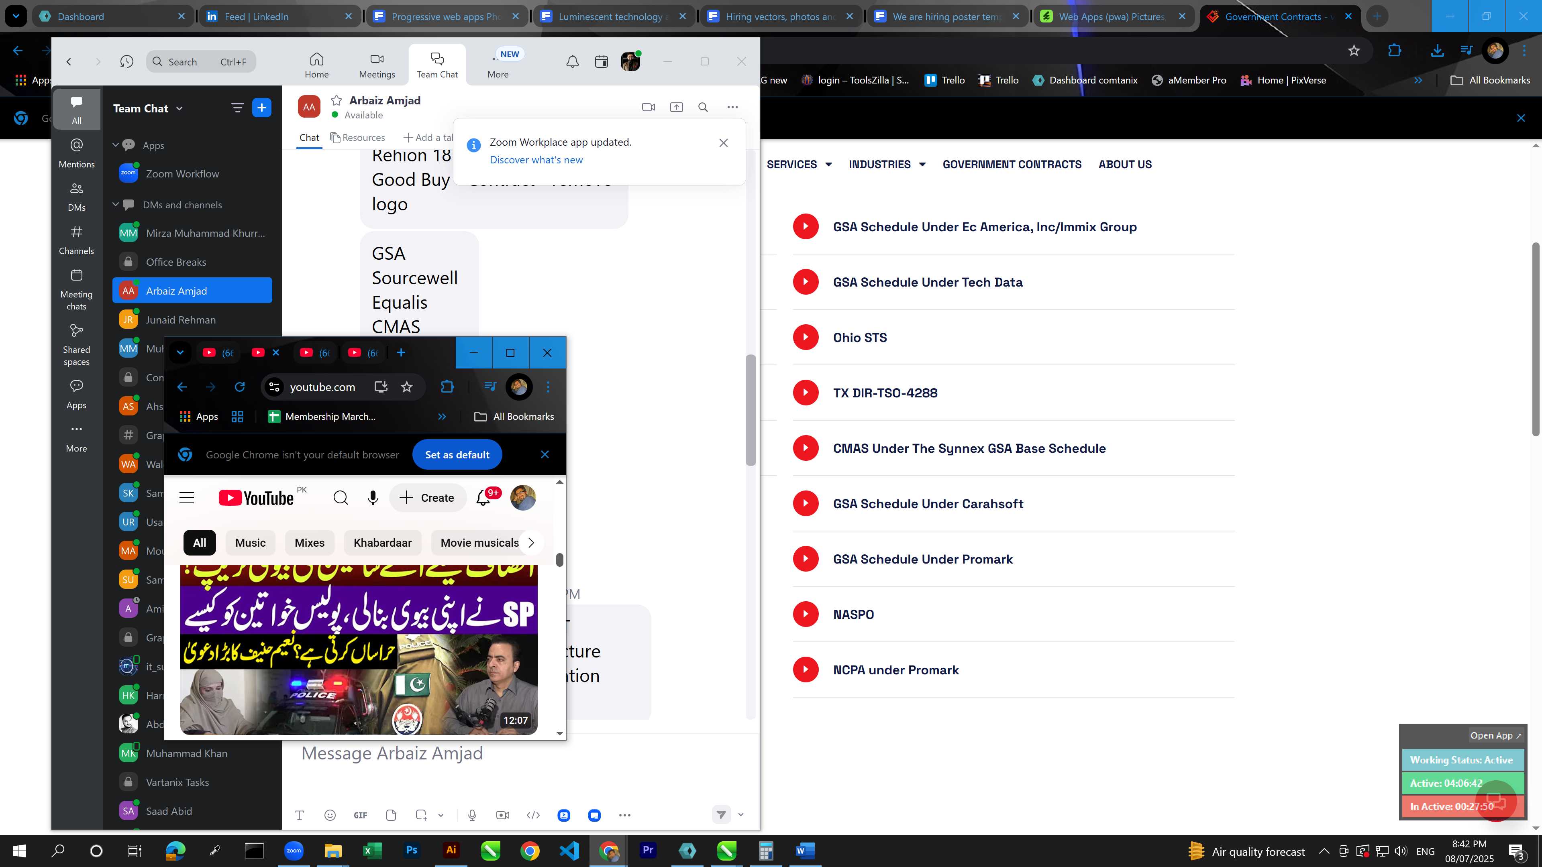This screenshot has width=1542, height=867.
Task: Open Team Chat filter icon
Action: (238, 108)
